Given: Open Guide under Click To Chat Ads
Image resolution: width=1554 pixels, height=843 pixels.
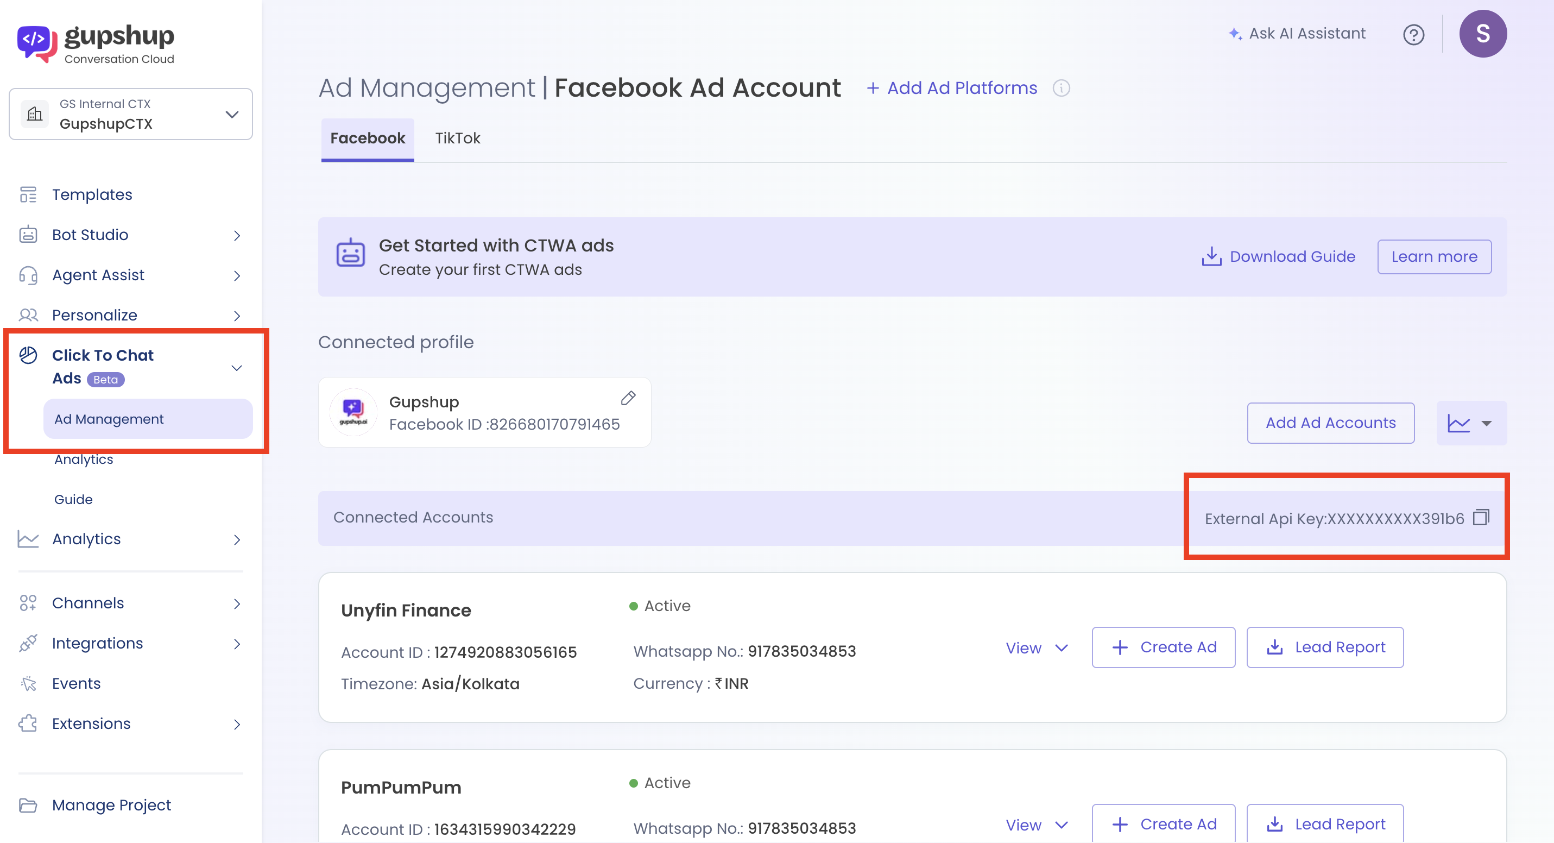Looking at the screenshot, I should point(73,499).
